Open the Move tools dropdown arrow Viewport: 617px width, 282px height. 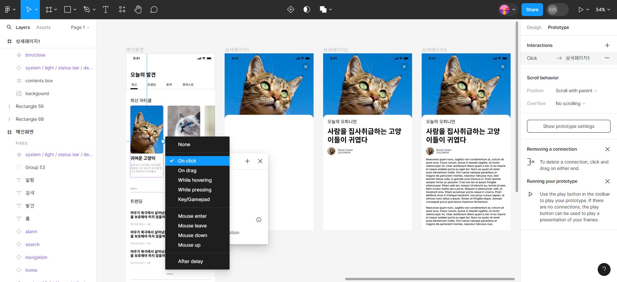coord(36,10)
